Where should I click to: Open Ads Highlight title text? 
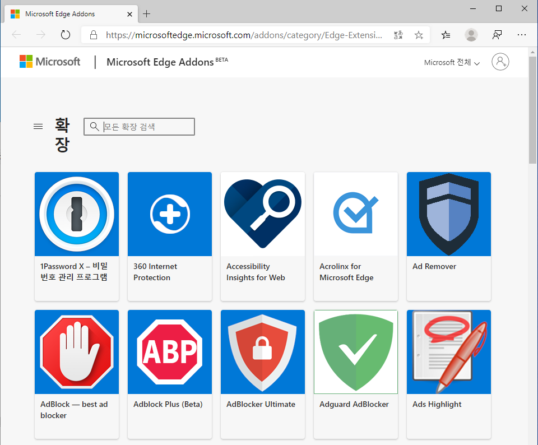pyautogui.click(x=437, y=404)
